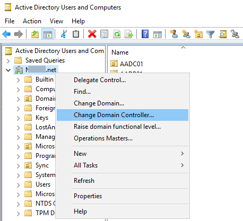Click the green Refresh toolbar icon
Viewport: 243px width, 221px height.
pos(117,34)
